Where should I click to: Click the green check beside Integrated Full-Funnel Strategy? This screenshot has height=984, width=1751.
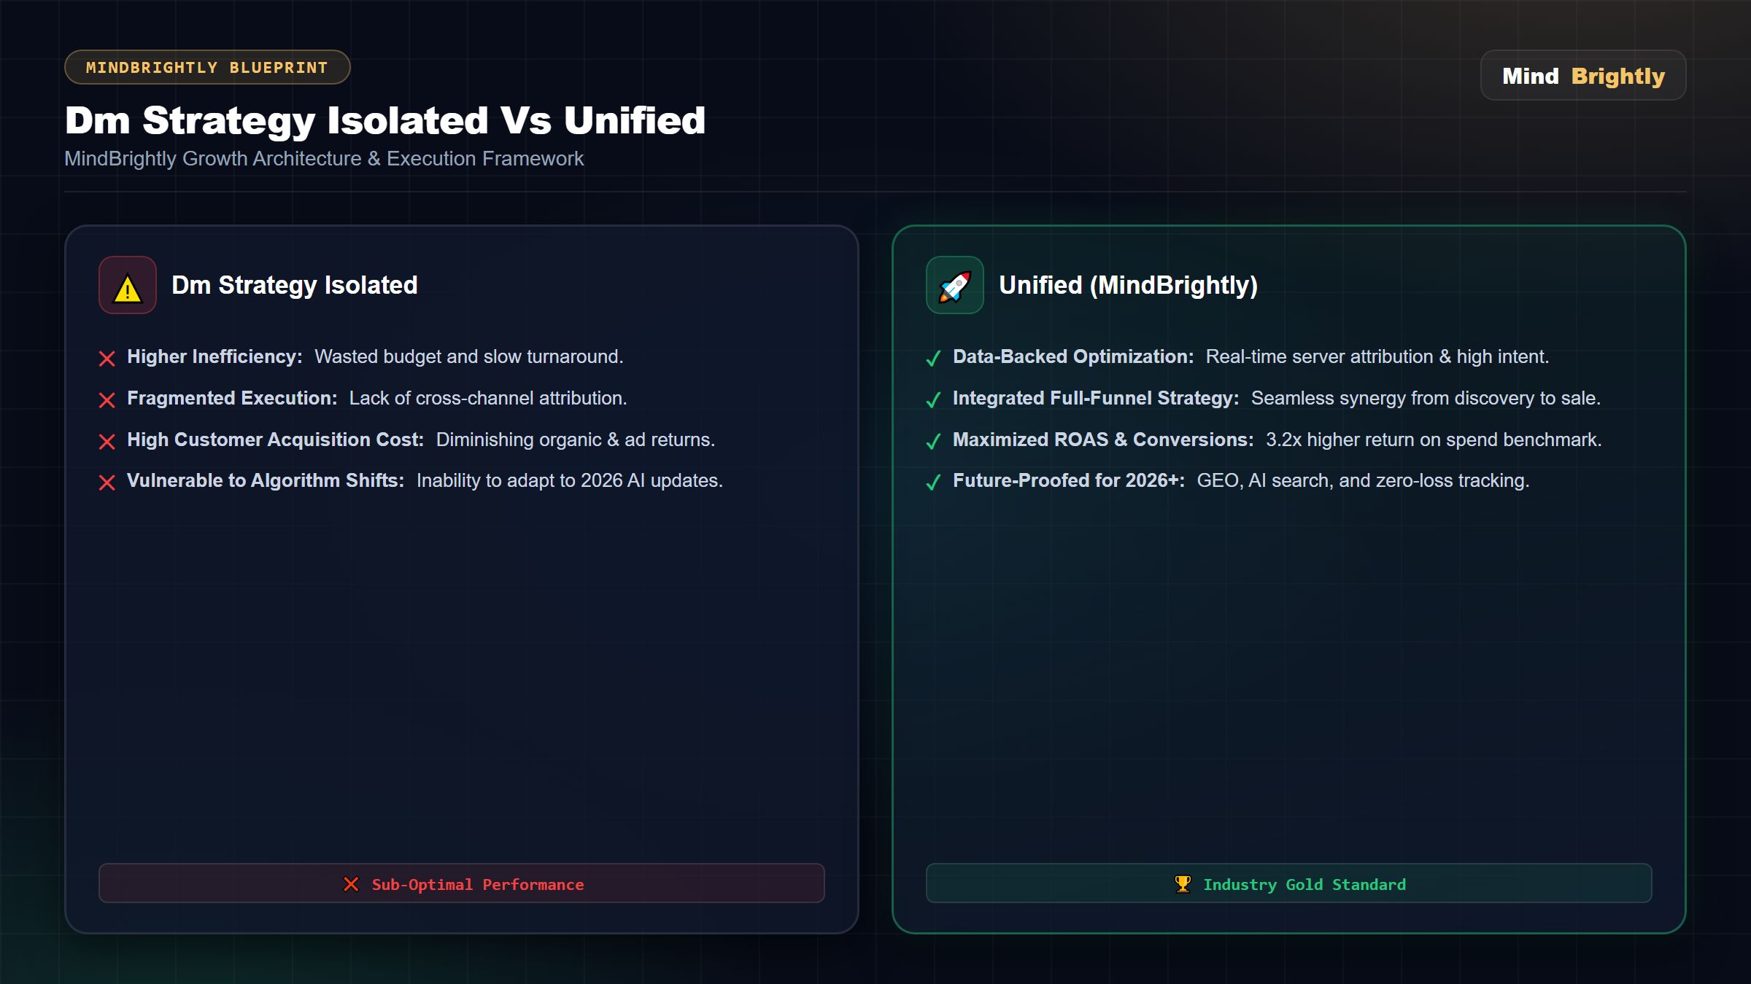click(x=933, y=399)
